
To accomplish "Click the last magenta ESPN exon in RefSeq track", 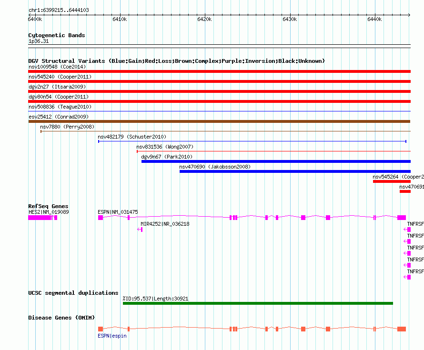I will point(402,218).
